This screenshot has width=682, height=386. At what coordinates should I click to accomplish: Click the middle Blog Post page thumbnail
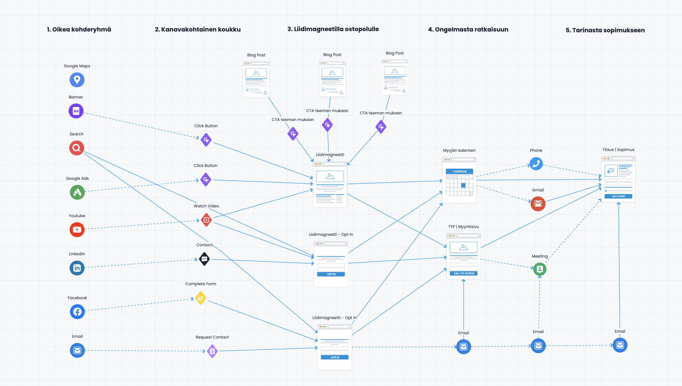[332, 79]
